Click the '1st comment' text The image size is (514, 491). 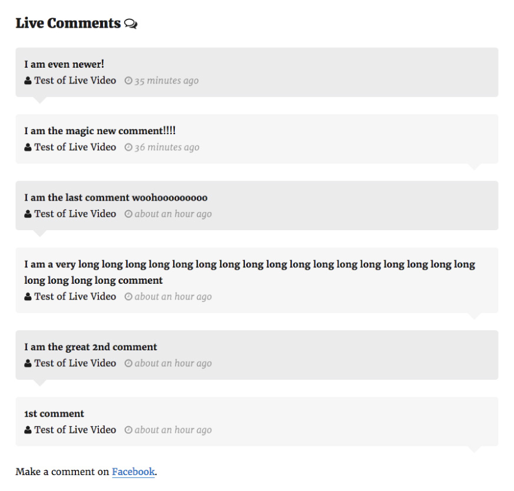pyautogui.click(x=54, y=414)
